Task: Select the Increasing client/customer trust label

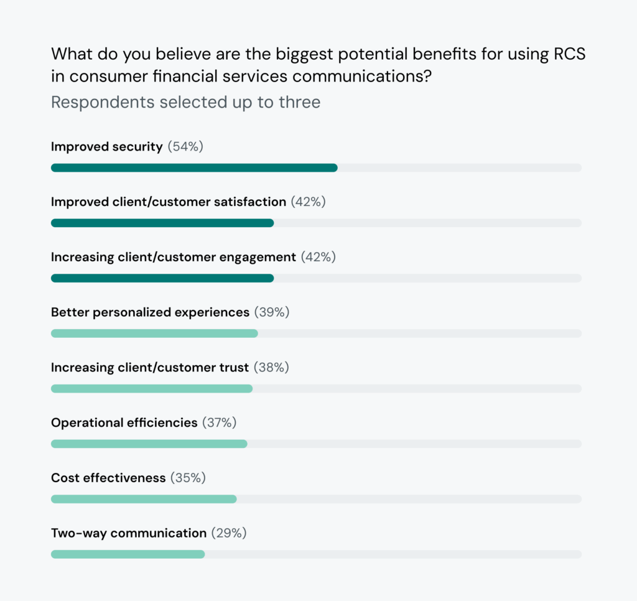Action: click(x=150, y=368)
